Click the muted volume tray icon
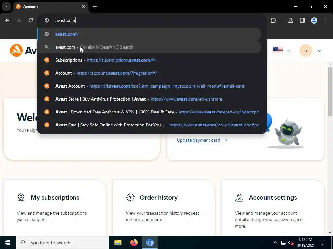Screen dimensions: 333x249 291,243
